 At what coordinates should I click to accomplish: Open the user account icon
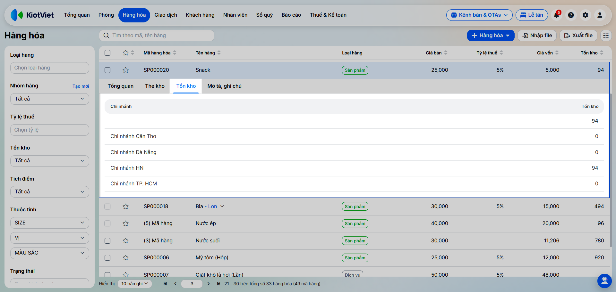pos(600,15)
